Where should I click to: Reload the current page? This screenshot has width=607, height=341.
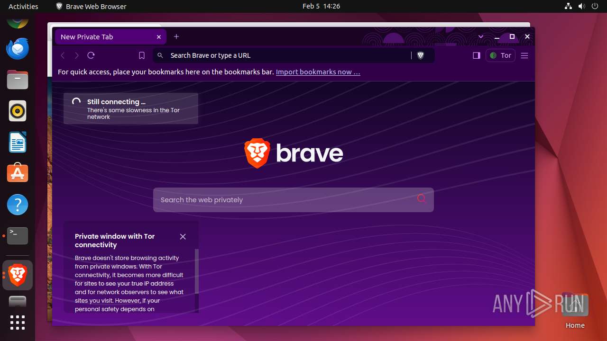click(x=91, y=55)
